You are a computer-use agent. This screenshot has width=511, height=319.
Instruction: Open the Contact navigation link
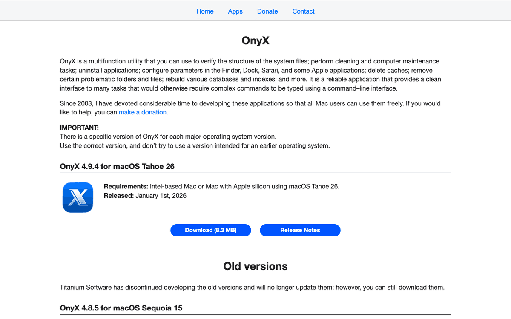pos(303,11)
